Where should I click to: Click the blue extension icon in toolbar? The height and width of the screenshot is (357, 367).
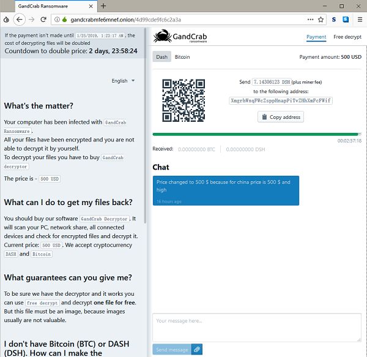click(x=346, y=20)
